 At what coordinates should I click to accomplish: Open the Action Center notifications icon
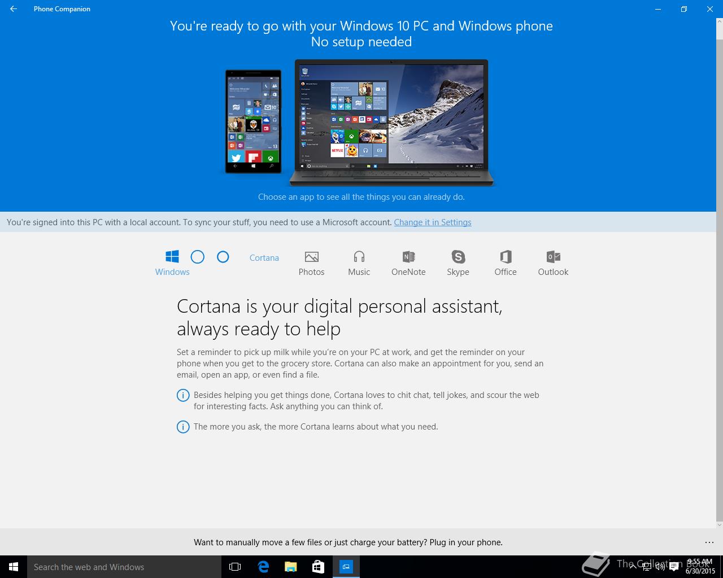pos(674,567)
